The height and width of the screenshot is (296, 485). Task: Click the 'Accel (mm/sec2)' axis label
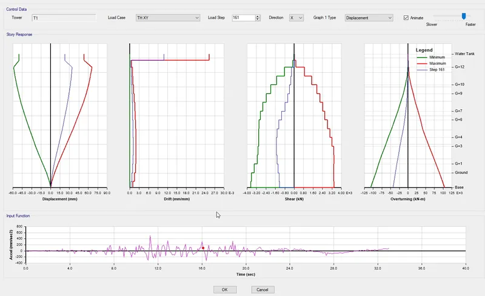pyautogui.click(x=11, y=244)
